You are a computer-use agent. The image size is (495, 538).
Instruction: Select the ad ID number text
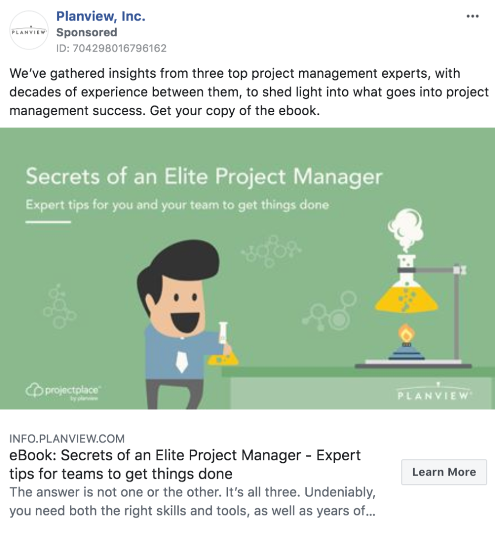pos(111,49)
